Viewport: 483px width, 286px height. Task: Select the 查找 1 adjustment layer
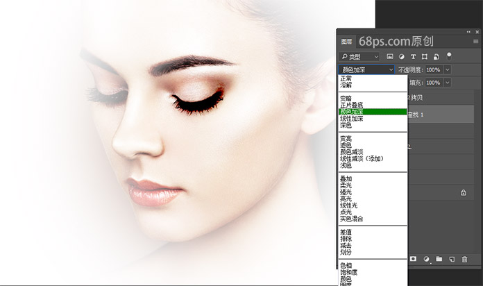point(441,115)
